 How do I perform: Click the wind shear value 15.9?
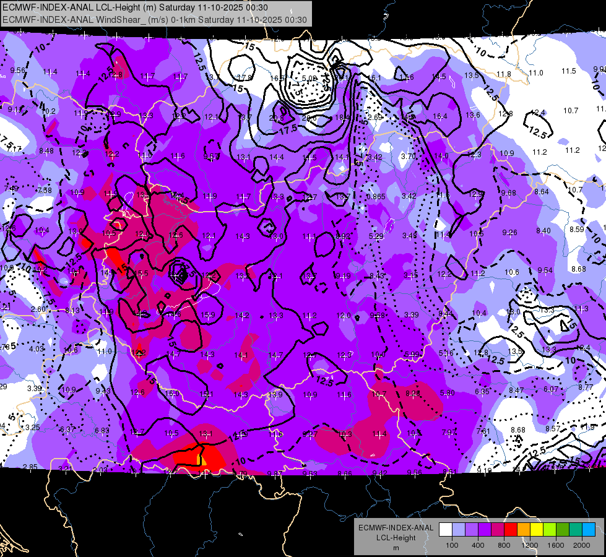(x=208, y=315)
